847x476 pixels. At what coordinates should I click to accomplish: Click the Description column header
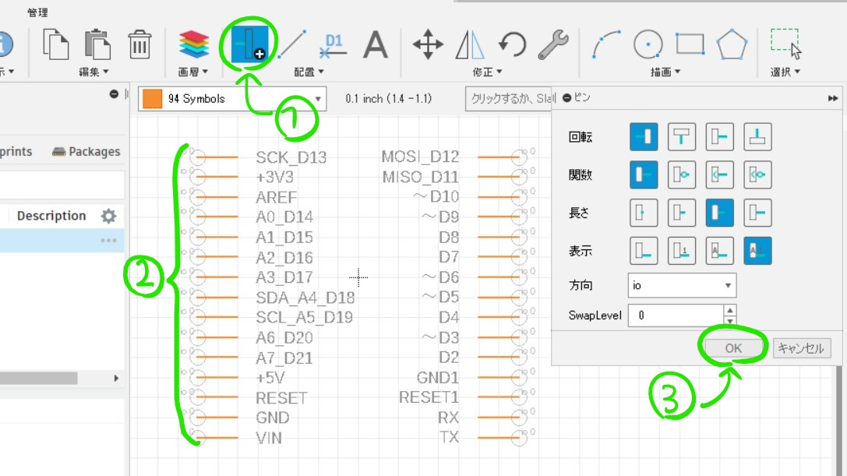(51, 216)
